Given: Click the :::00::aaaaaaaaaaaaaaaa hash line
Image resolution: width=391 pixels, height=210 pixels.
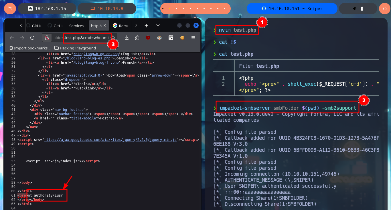Looking at the screenshot, I should [x=252, y=192].
